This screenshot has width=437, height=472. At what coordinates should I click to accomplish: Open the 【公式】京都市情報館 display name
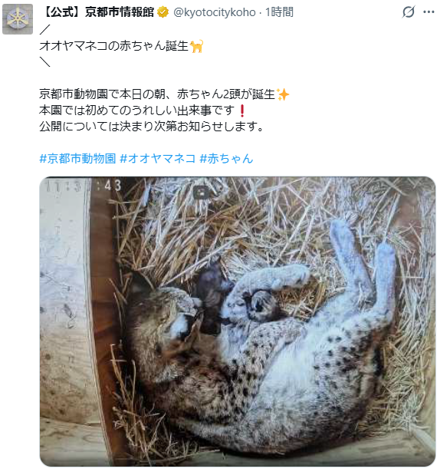tap(97, 12)
